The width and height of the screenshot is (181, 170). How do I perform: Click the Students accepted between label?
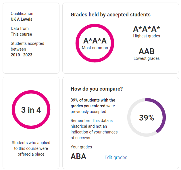[x=27, y=46]
